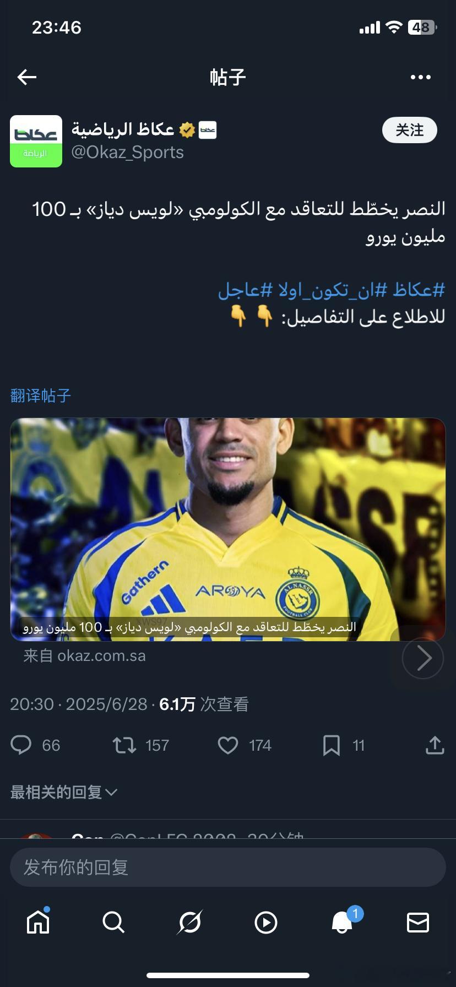Follow Okaz_Sports with the 关注 button
This screenshot has width=456, height=987.
[x=410, y=131]
